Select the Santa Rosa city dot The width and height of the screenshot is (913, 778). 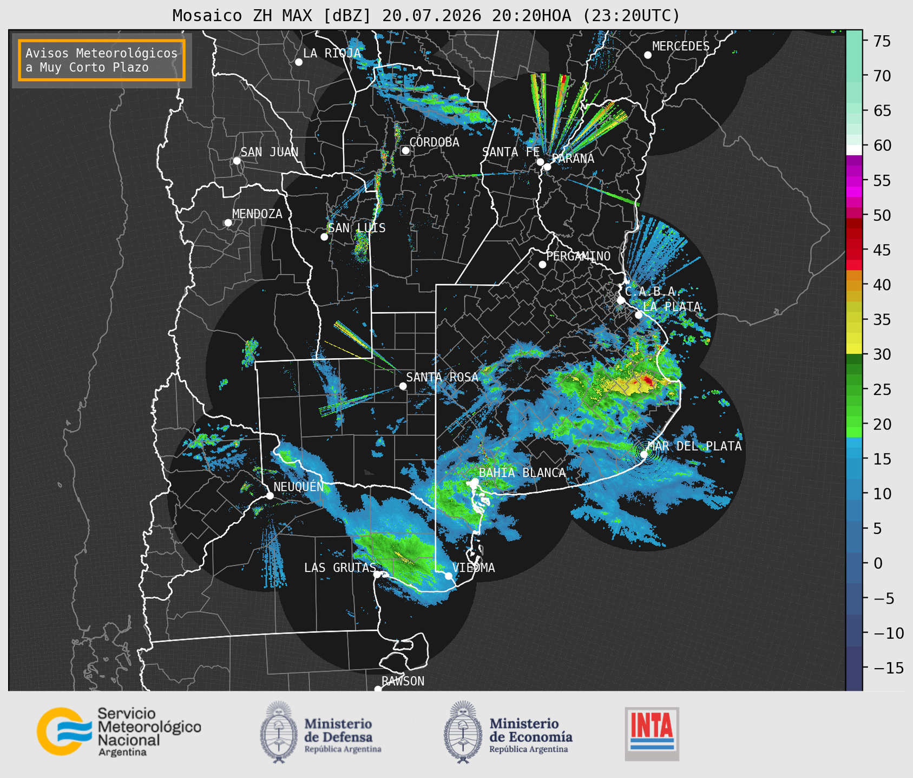pos(403,386)
